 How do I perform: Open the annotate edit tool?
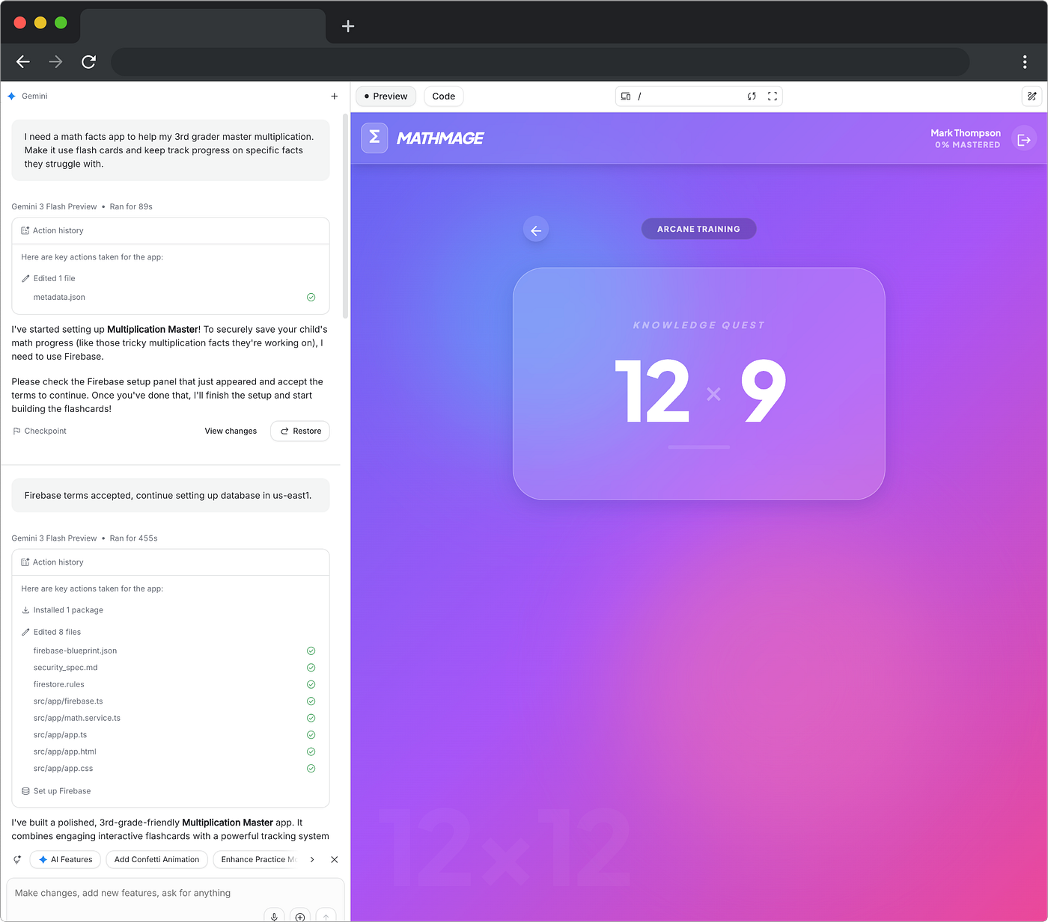pyautogui.click(x=1032, y=96)
